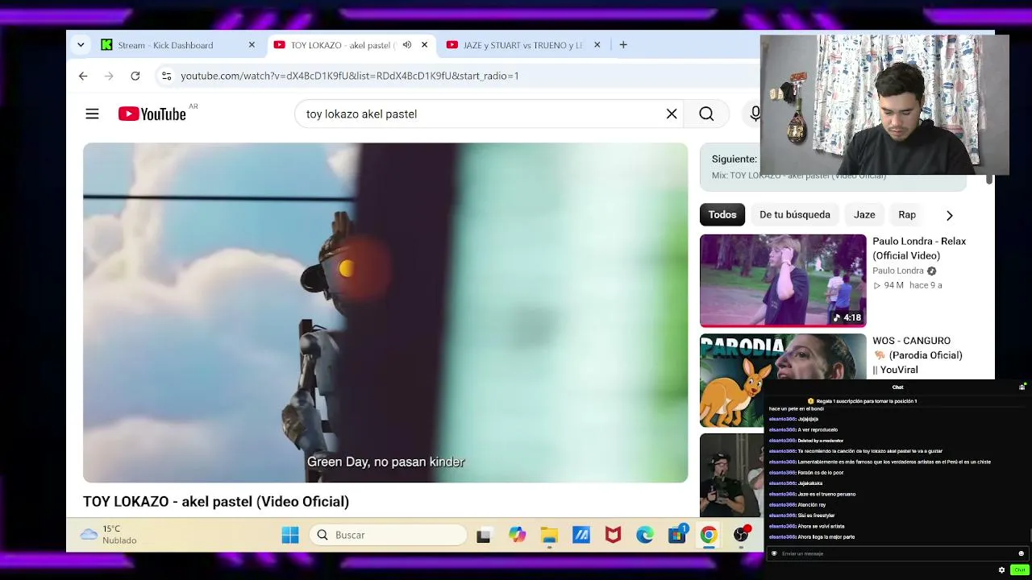This screenshot has height=580, width=1032.
Task: Filter suggestions by the Jaze chip
Action: [864, 215]
